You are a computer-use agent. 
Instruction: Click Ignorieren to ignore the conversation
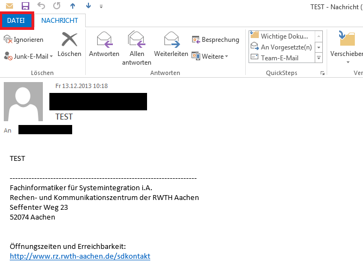point(24,40)
